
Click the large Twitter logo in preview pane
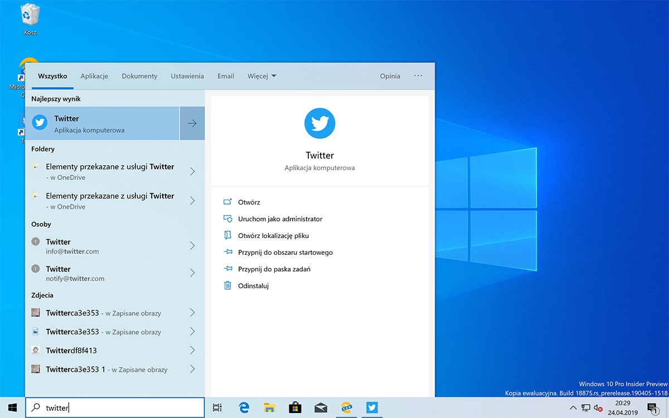(319, 123)
